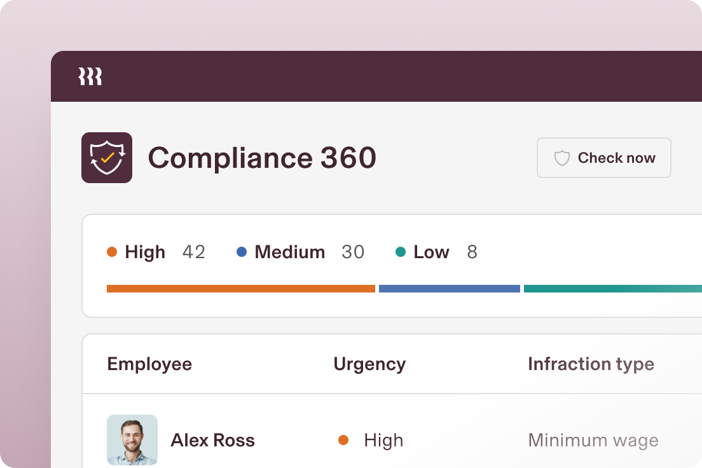Image resolution: width=702 pixels, height=468 pixels.
Task: Open the Alex Ross employee name
Action: [x=212, y=440]
